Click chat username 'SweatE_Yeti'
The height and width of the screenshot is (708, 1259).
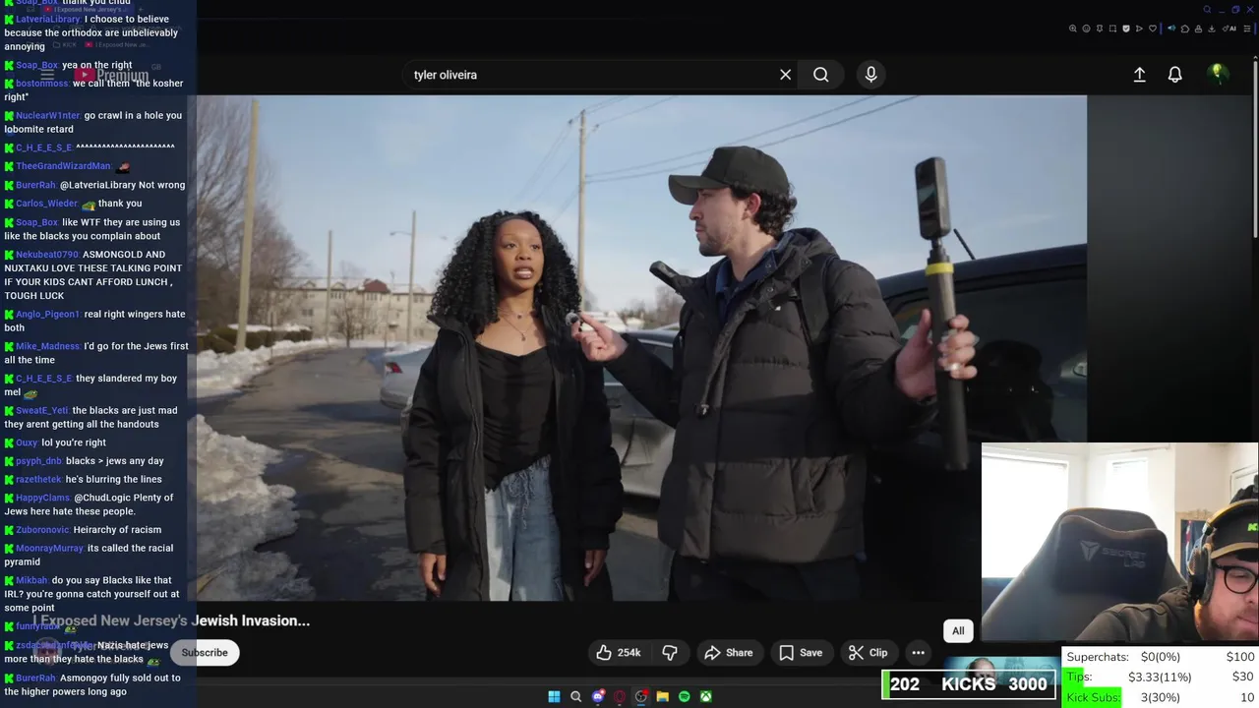[41, 411]
